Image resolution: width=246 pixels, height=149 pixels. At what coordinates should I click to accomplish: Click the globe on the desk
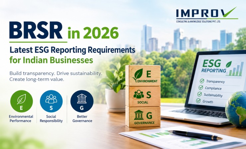[236, 109]
